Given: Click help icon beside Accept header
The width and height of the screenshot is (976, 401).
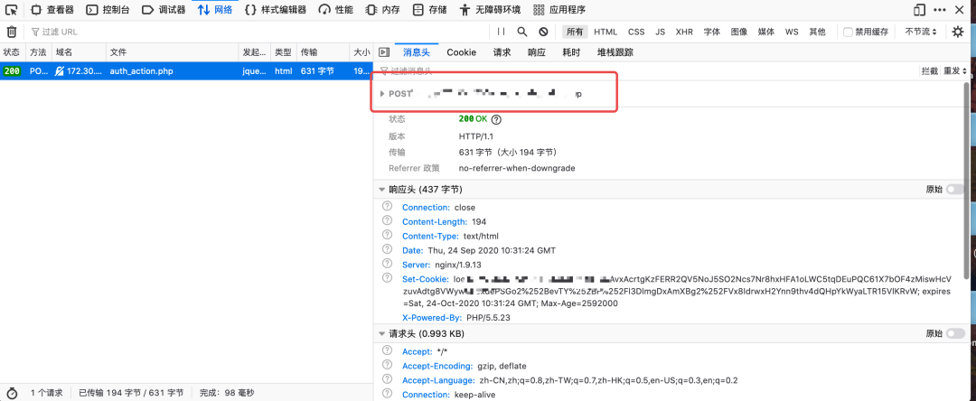Looking at the screenshot, I should click(387, 350).
